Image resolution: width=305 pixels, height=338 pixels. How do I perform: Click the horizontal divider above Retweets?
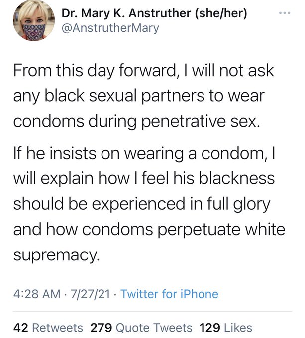tap(152, 311)
